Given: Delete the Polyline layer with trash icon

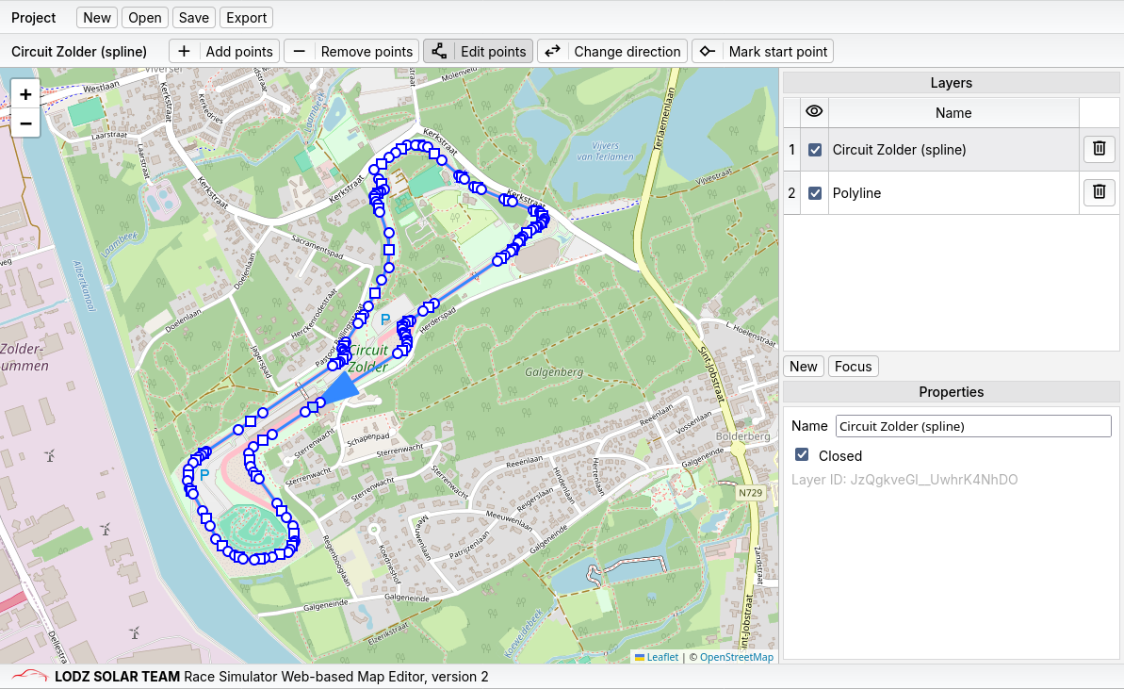Looking at the screenshot, I should tap(1099, 192).
